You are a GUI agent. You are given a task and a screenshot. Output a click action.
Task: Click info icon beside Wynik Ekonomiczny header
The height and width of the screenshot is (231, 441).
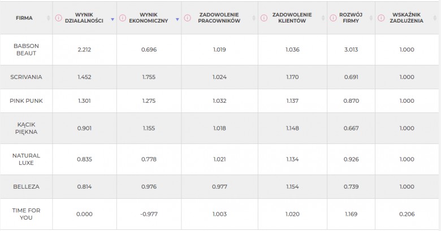point(122,18)
